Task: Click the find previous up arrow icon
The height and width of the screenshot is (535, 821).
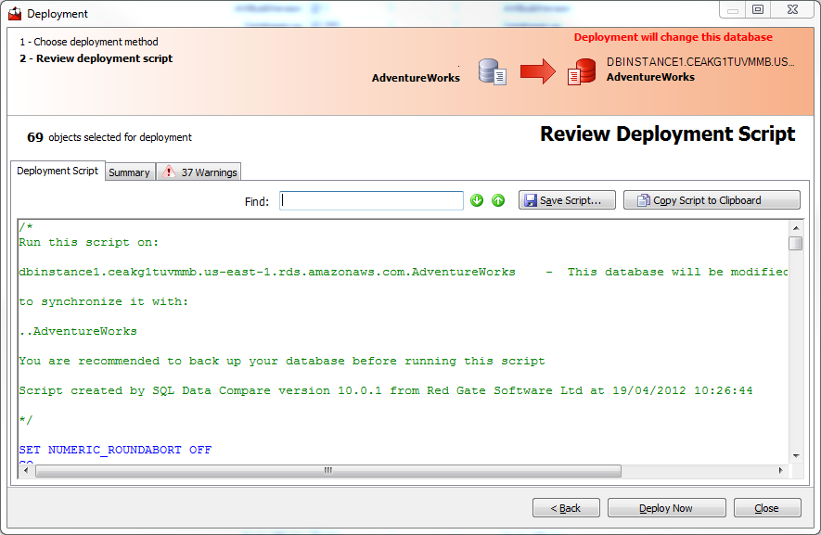Action: click(498, 200)
